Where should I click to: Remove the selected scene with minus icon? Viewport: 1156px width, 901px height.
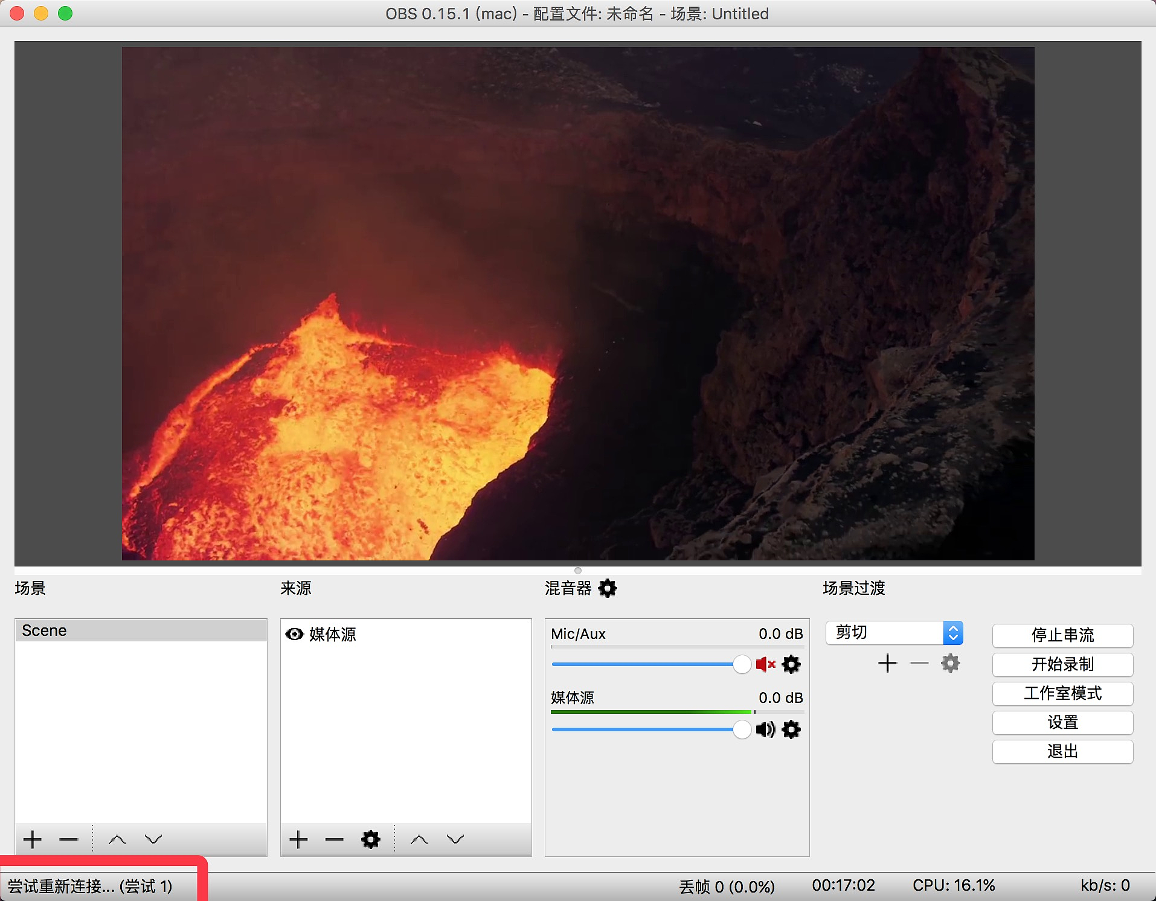[x=69, y=839]
